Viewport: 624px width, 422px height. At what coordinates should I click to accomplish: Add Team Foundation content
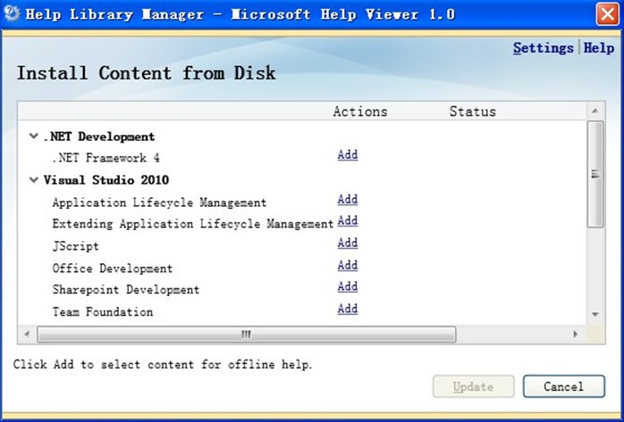tap(348, 309)
